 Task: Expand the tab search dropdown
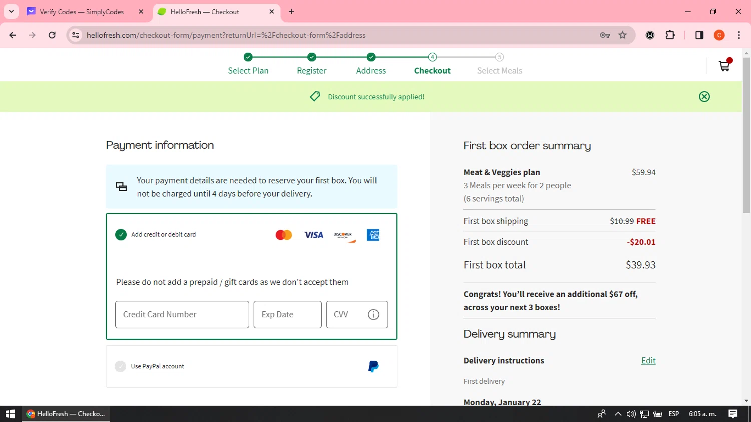click(11, 12)
